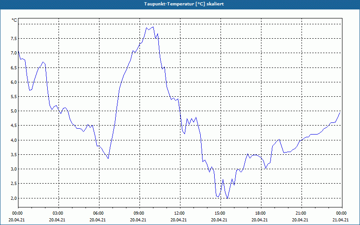Click the blue curve's highest peak
Image resolution: width=360 pixels, height=225 pixels.
(x=153, y=27)
